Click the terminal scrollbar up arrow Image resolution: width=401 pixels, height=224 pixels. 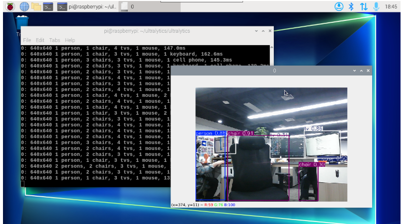(272, 47)
